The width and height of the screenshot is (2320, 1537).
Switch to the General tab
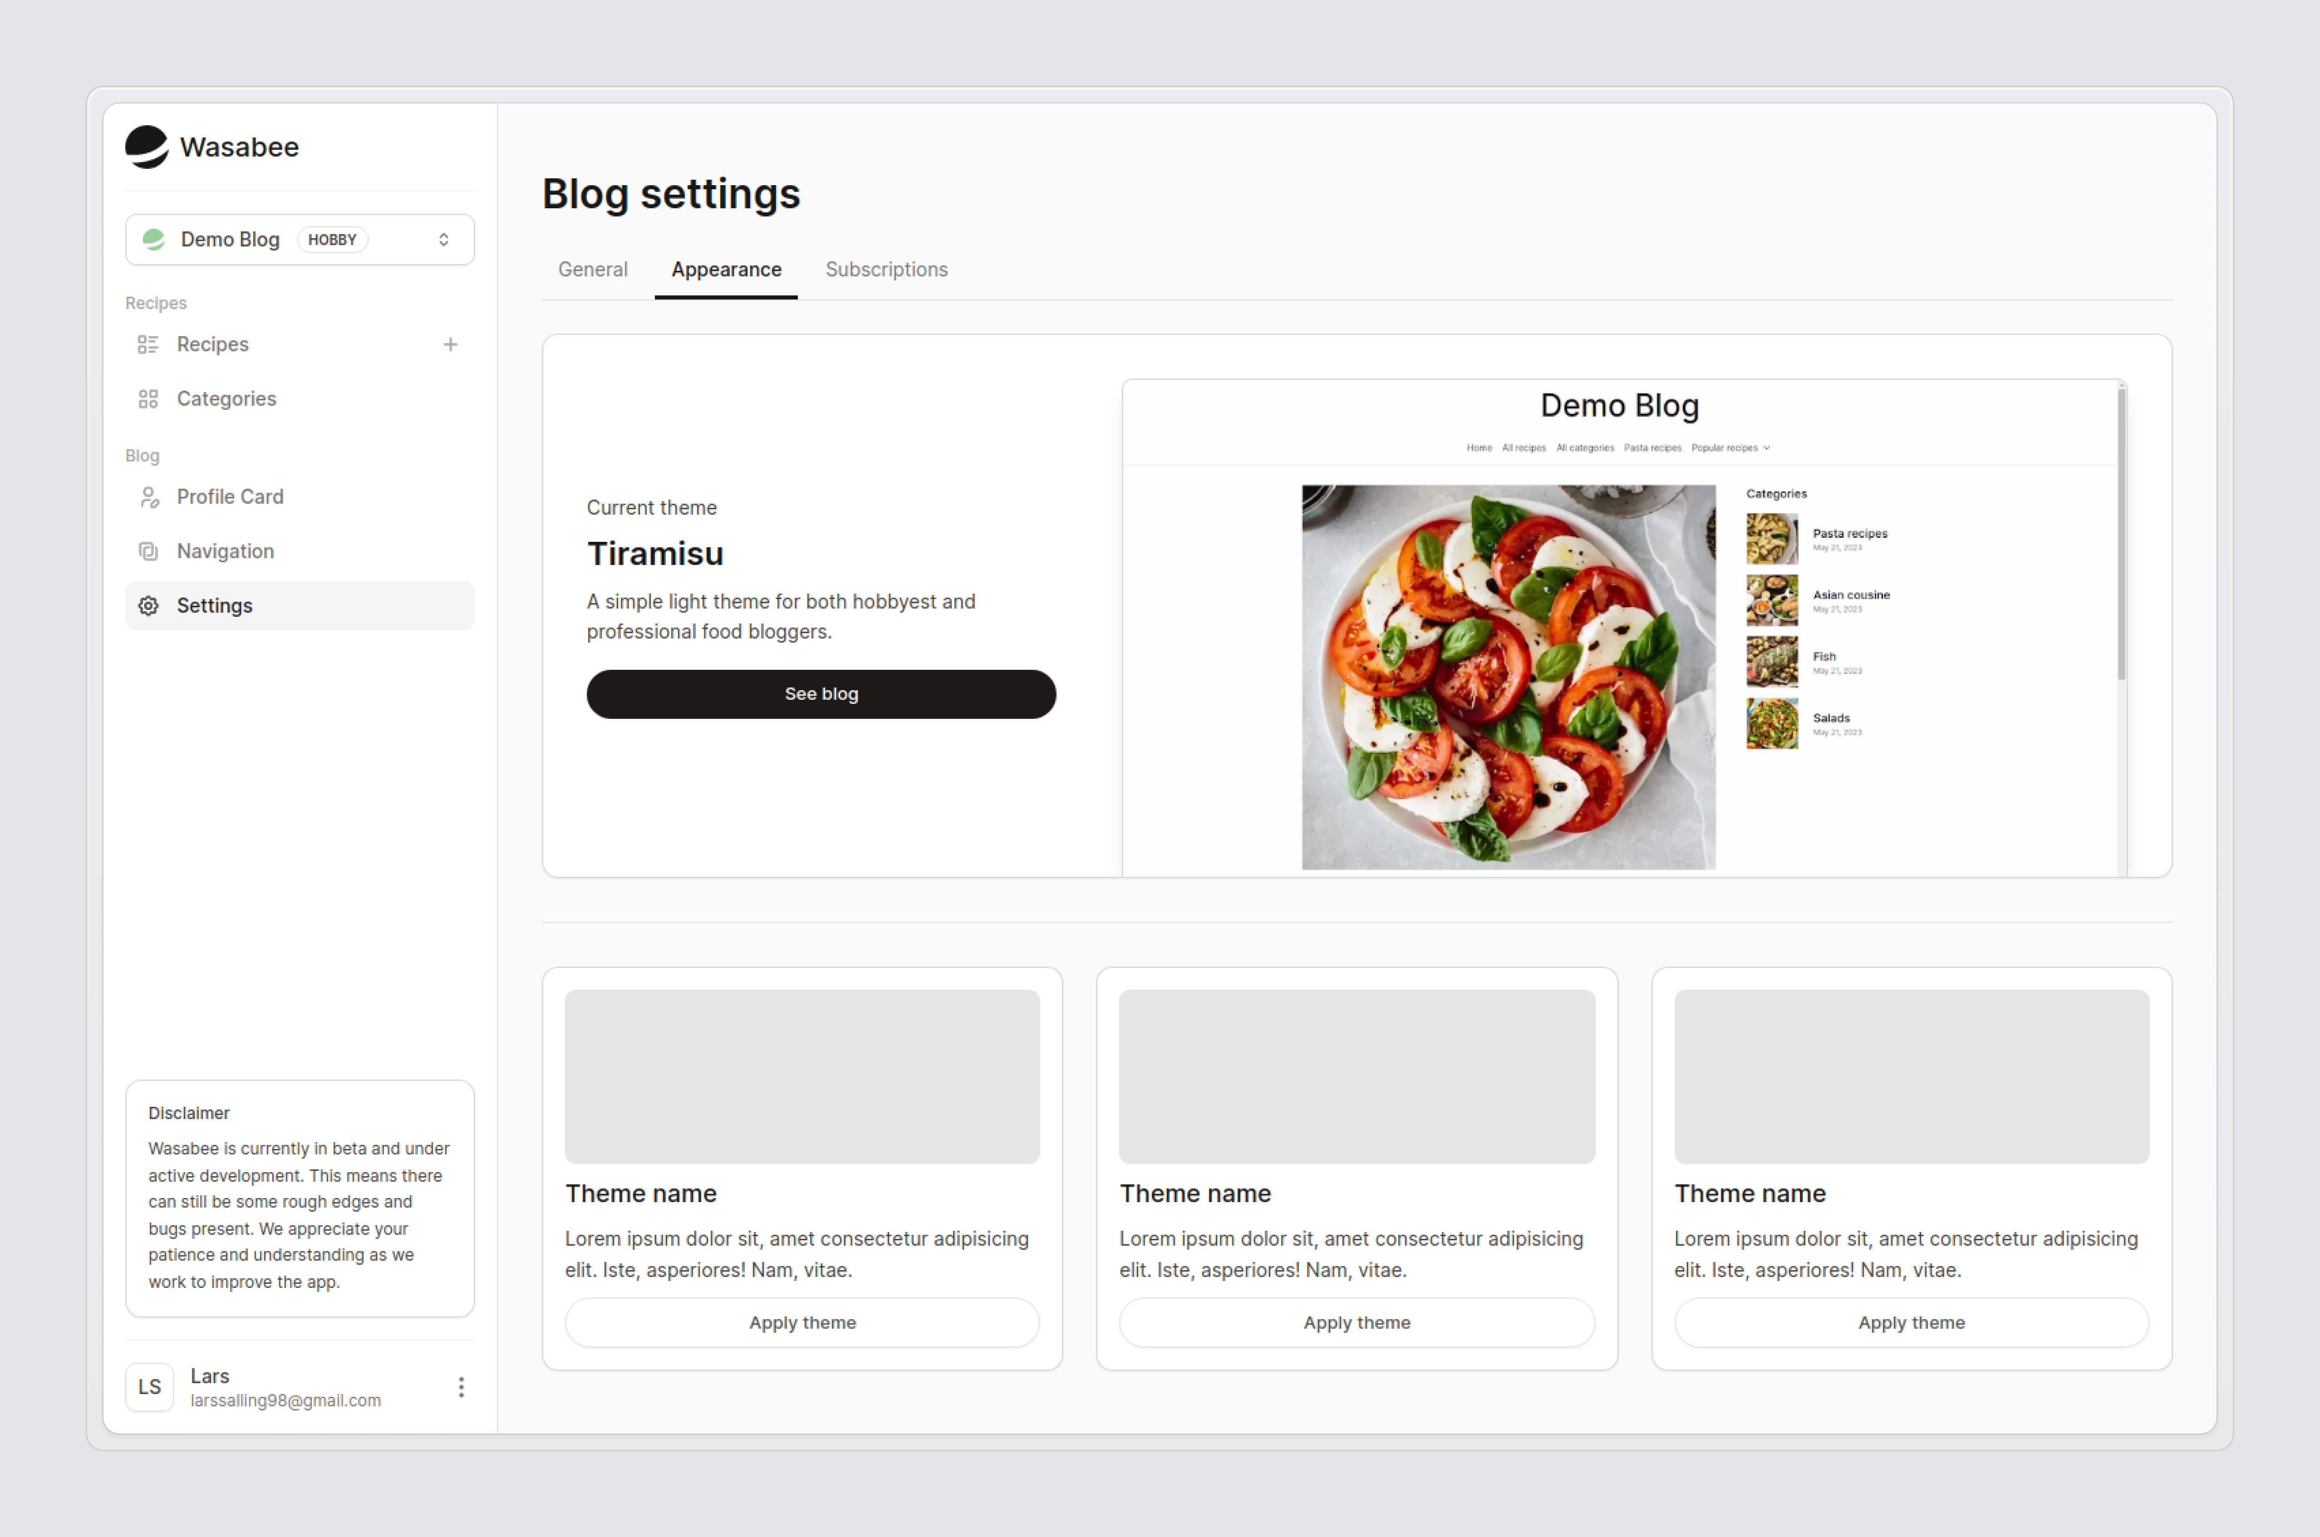(592, 269)
